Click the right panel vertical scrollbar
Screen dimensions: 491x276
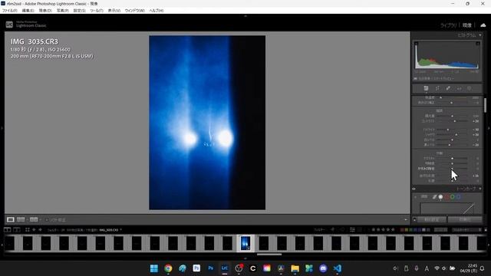(486, 106)
